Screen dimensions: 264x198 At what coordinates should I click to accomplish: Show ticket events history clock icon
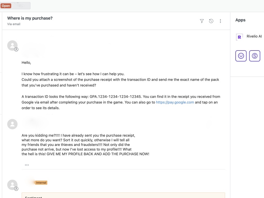coord(211,21)
